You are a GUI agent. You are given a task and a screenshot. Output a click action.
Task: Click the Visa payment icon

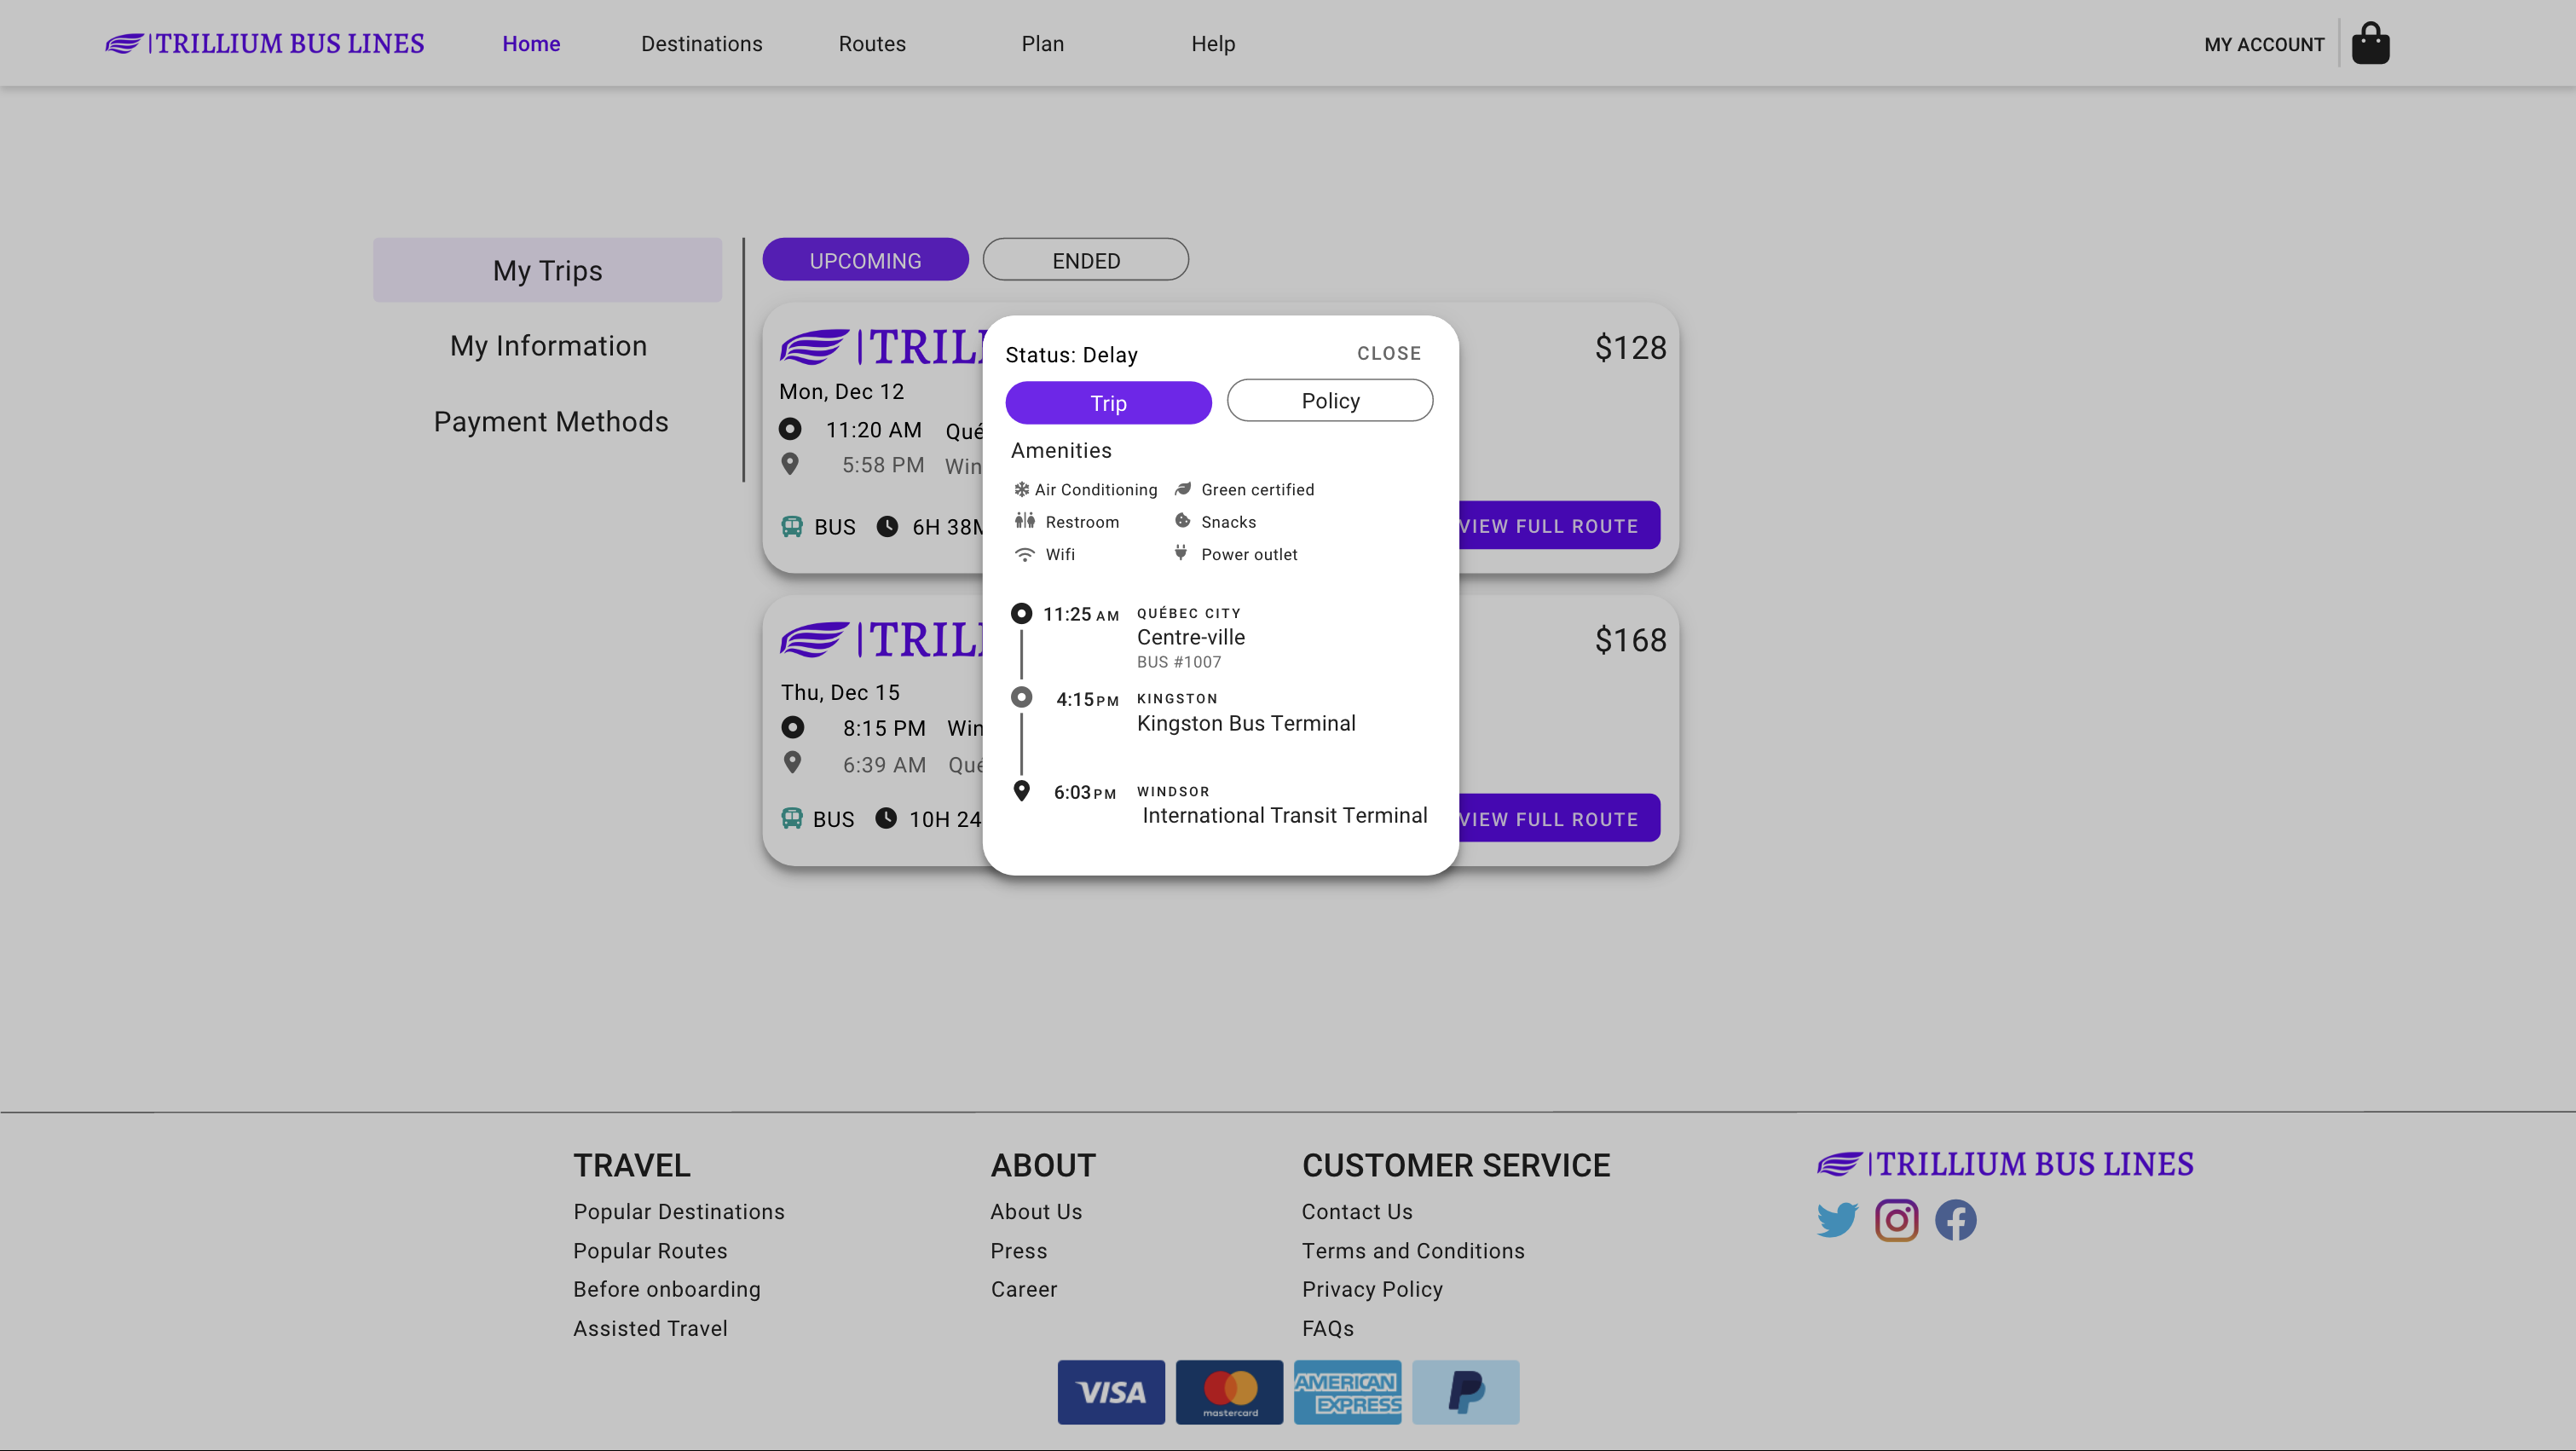pos(1110,1392)
